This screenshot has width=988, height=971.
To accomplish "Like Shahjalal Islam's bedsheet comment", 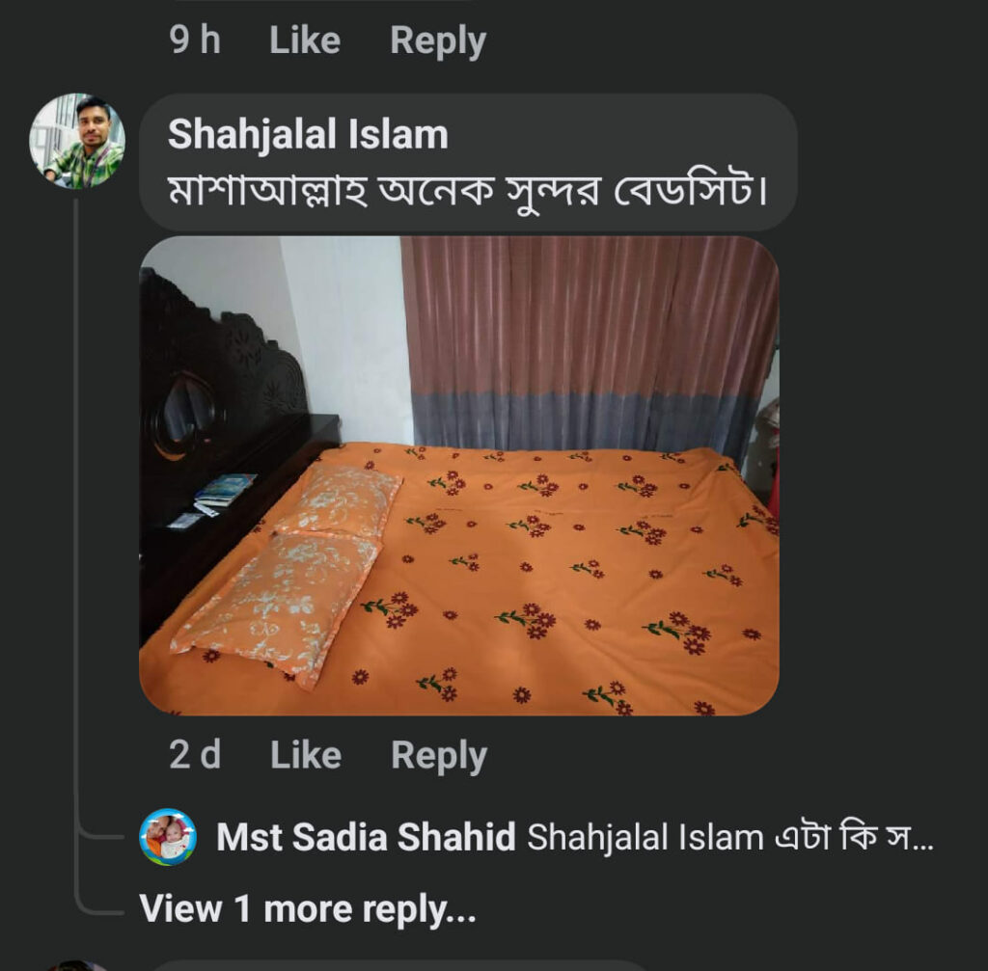I will [x=306, y=756].
